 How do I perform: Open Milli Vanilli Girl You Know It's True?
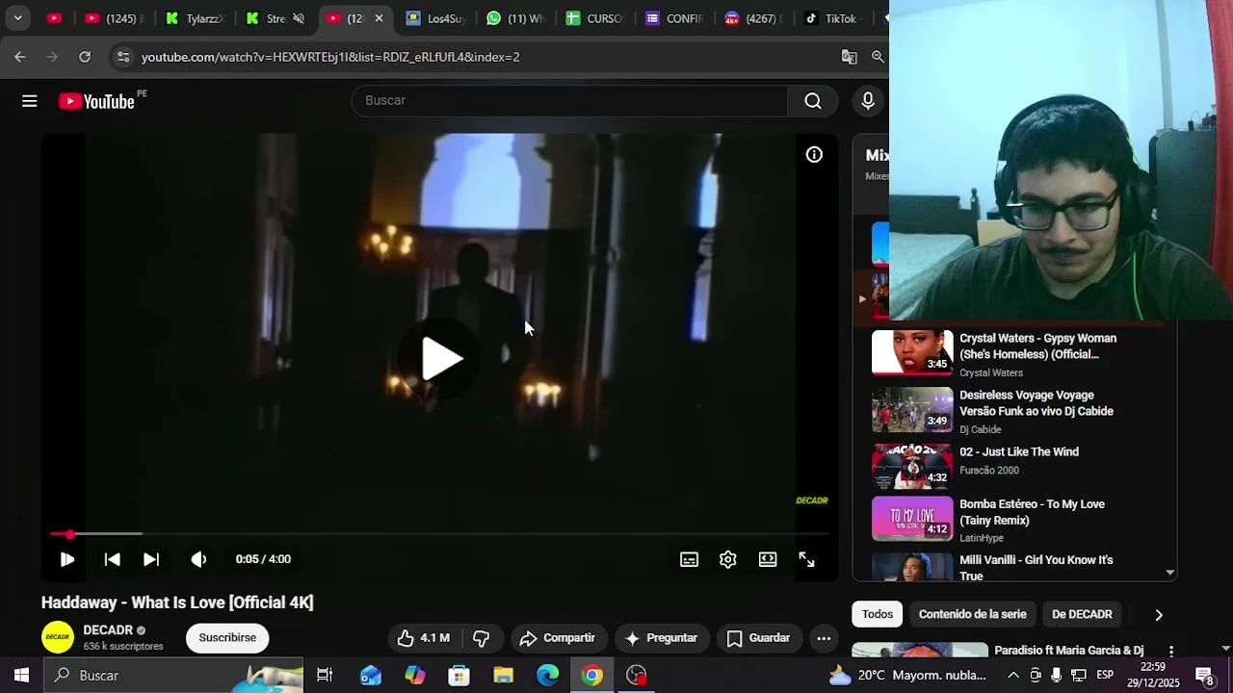(x=1036, y=568)
